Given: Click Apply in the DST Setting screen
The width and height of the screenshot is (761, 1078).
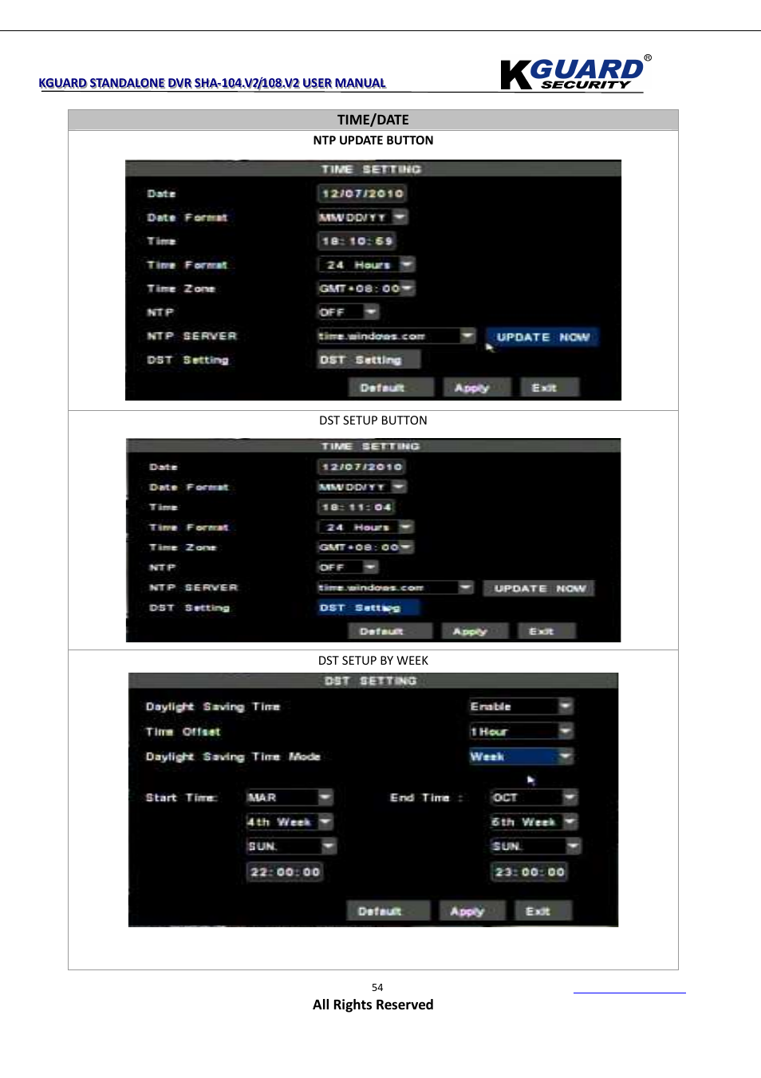Looking at the screenshot, I should point(471,910).
